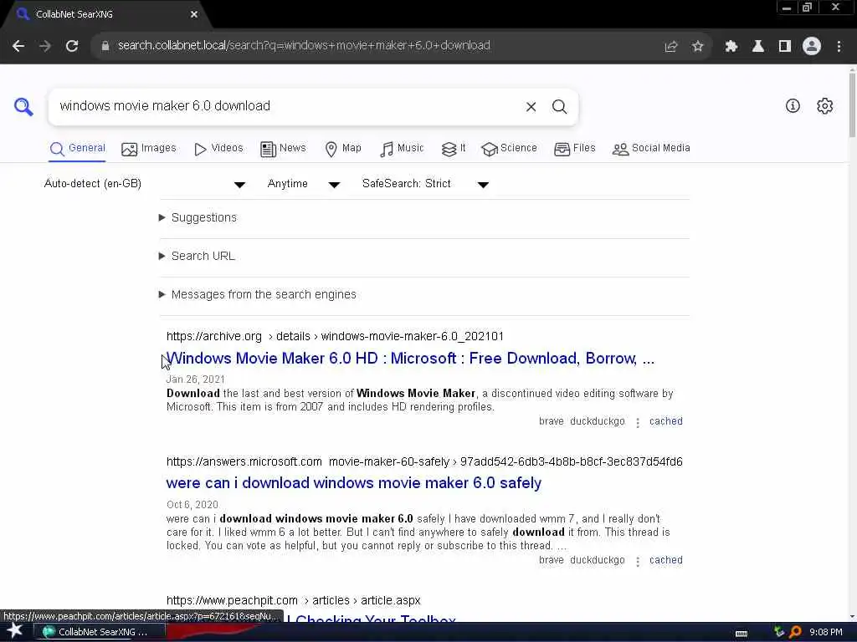Click the 'Oct 6, 2020' result date
This screenshot has width=857, height=642.
pyautogui.click(x=192, y=505)
